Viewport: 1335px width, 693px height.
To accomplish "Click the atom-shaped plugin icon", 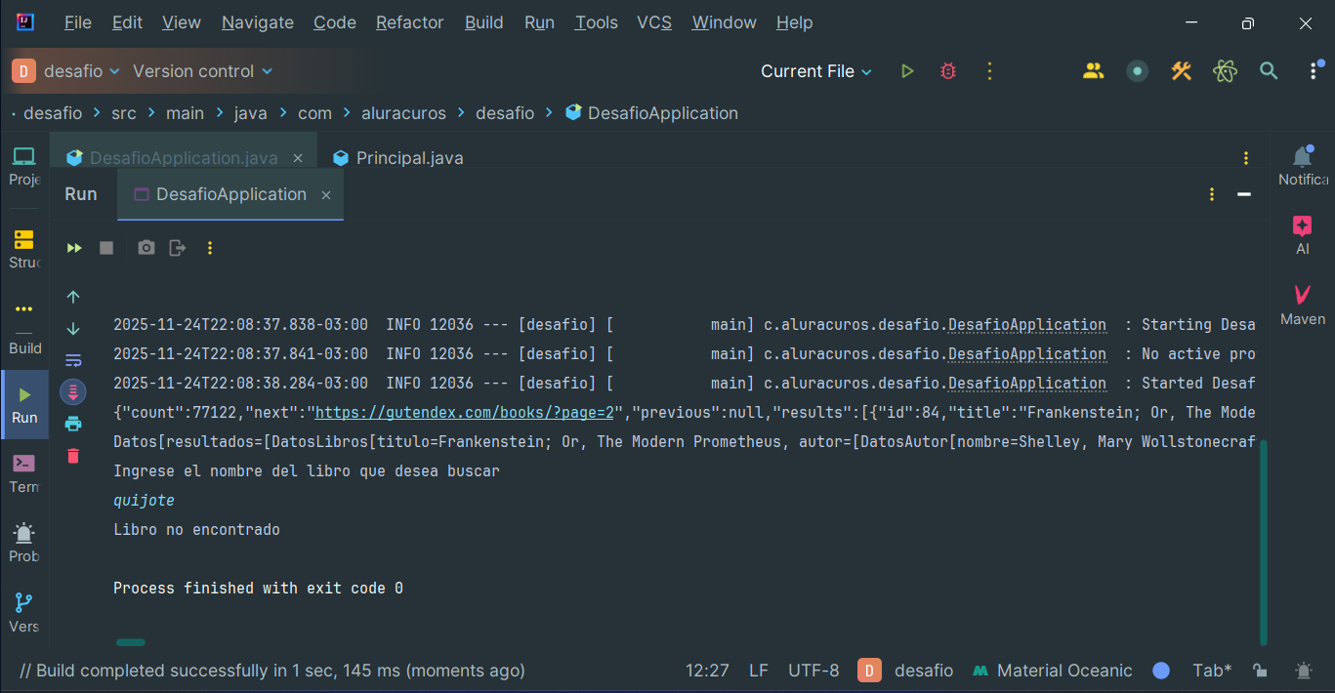I will [1225, 71].
